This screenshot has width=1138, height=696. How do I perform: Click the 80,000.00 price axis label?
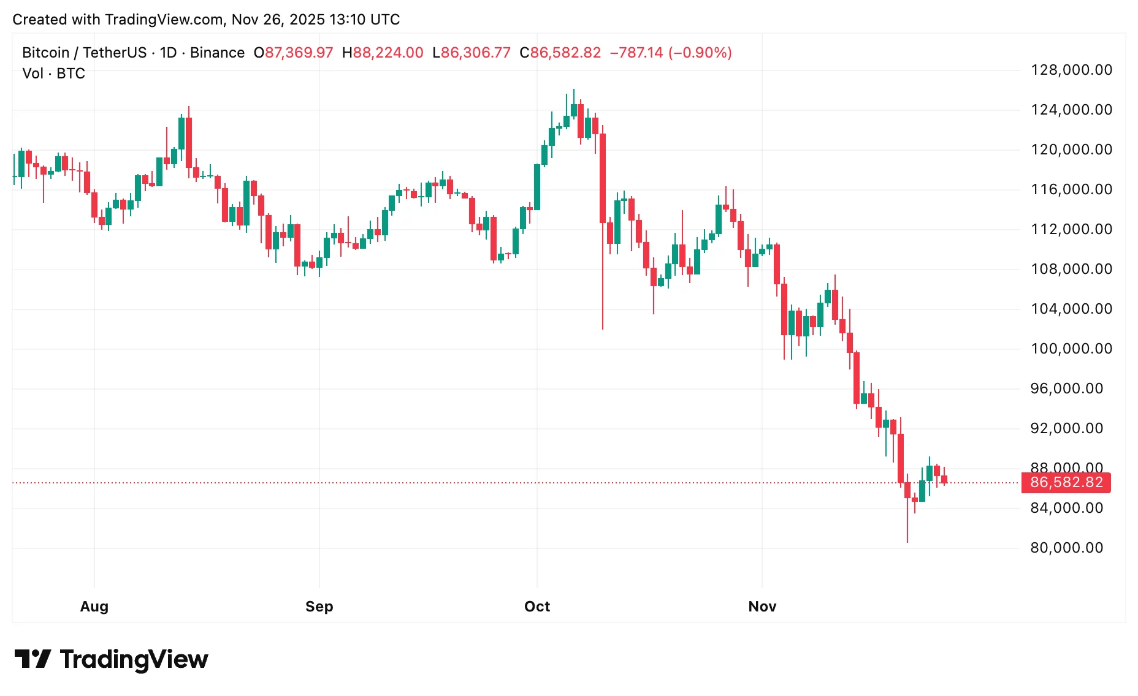pyautogui.click(x=1067, y=548)
